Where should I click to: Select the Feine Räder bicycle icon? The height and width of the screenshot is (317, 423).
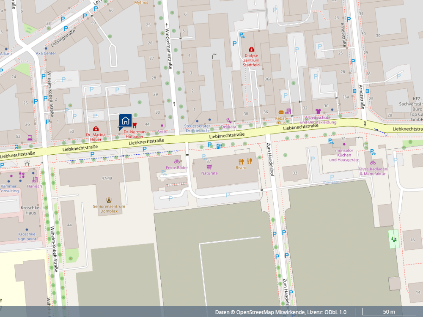pos(177,161)
